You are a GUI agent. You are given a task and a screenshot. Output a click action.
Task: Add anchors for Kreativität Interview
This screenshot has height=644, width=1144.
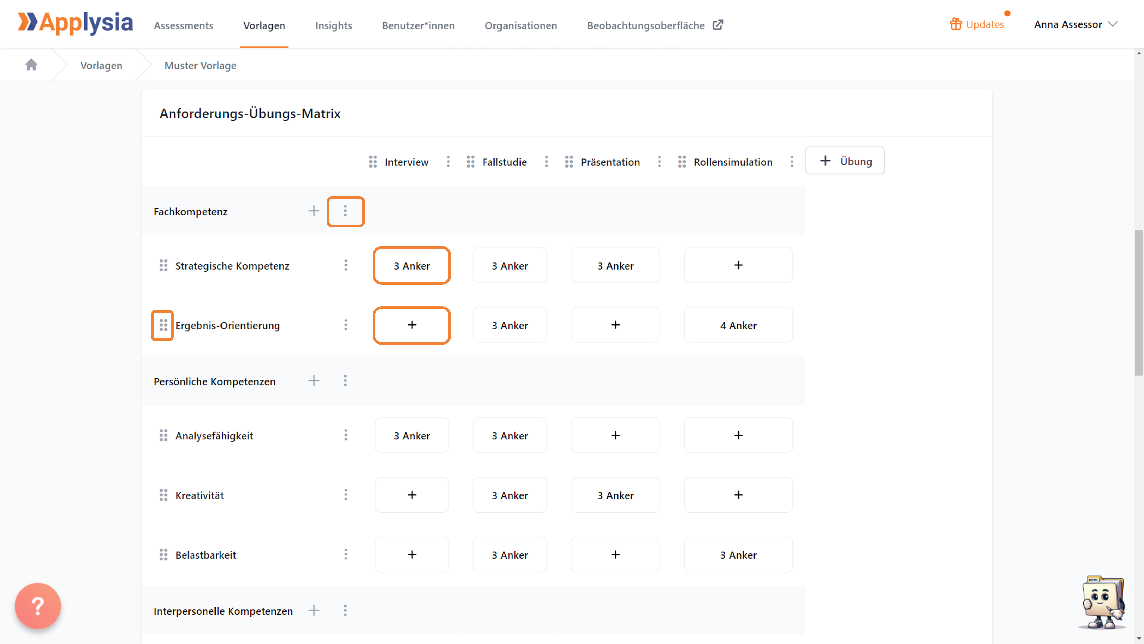[x=412, y=495]
